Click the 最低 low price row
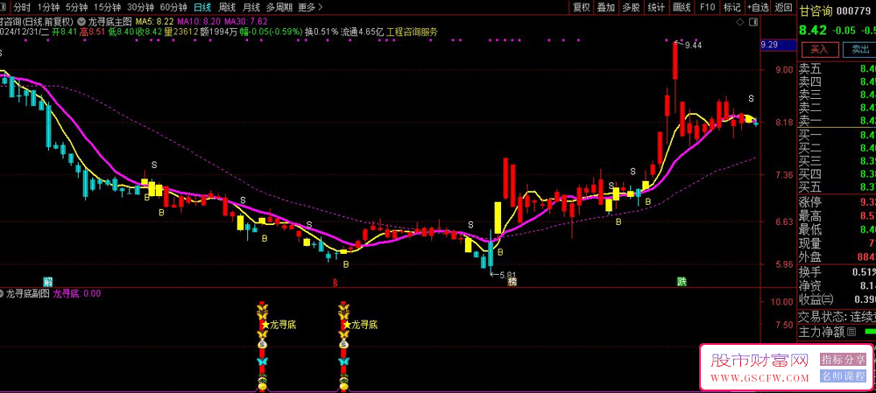 [837, 229]
